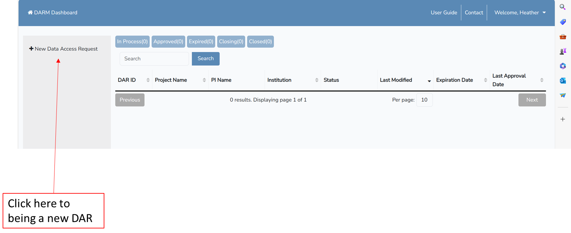Image resolution: width=571 pixels, height=233 pixels.
Task: Expand the Welcome, Heather user dropdown
Action: (520, 12)
